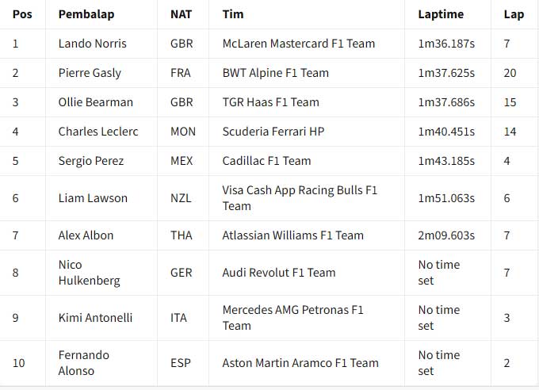This screenshot has height=390, width=539.
Task: Select the Atlassian Williams F1 Team cell
Action: click(x=292, y=235)
